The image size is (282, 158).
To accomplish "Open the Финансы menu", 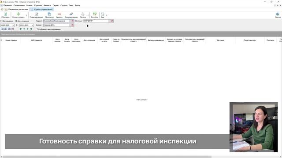I will click(47, 5).
